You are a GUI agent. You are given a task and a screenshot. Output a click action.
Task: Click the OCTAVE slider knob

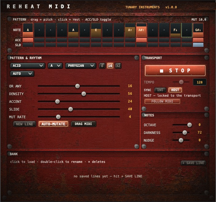point(190,125)
